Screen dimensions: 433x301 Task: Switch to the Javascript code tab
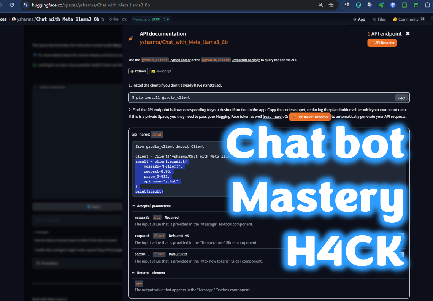161,71
